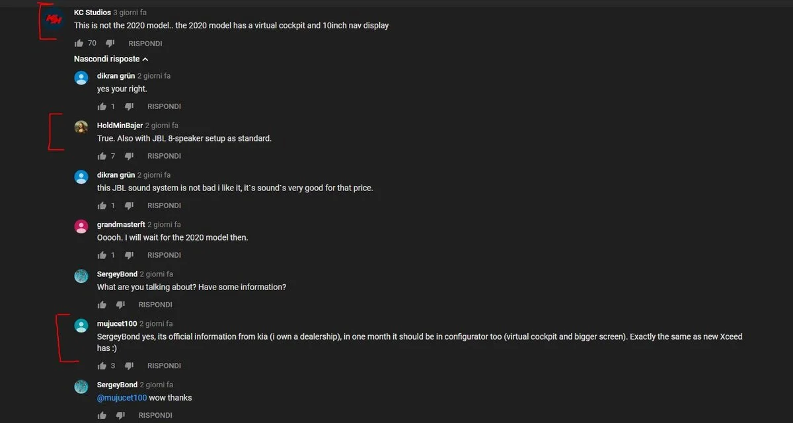
Task: Dislike mujucet100's dealership comment
Action: [130, 365]
